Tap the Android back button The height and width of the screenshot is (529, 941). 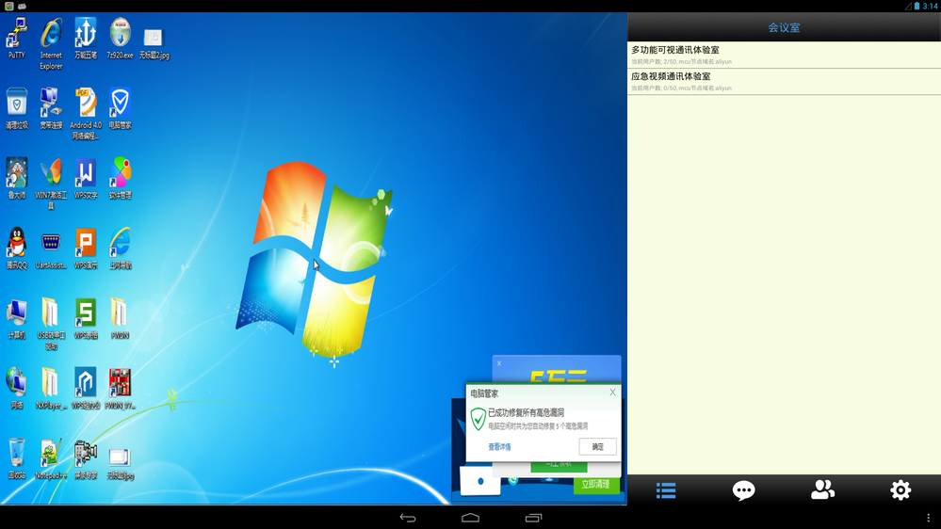click(x=408, y=518)
